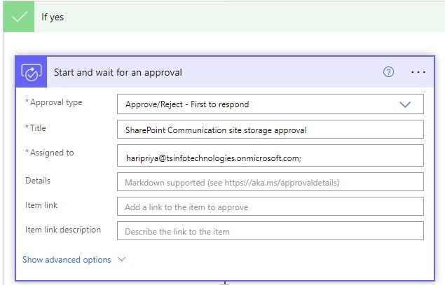Open help for the approval action

388,72
